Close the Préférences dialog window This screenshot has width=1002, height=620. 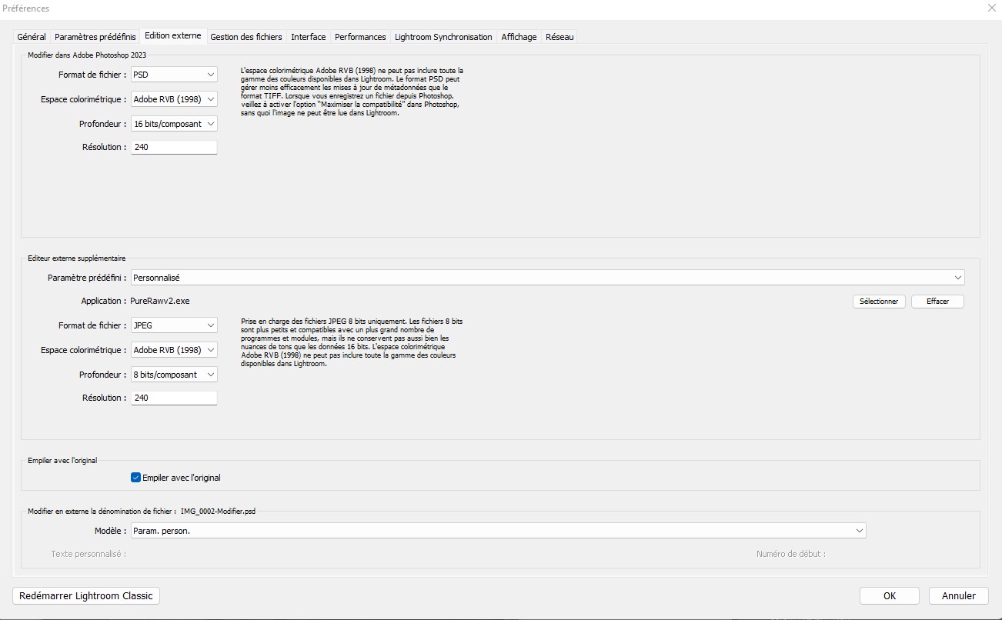tap(990, 8)
